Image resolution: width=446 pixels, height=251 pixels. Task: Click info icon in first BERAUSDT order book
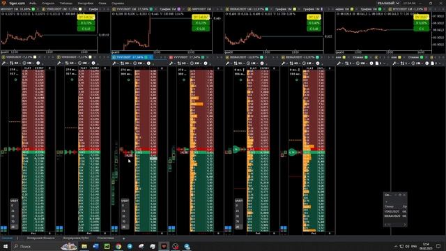coord(262,63)
